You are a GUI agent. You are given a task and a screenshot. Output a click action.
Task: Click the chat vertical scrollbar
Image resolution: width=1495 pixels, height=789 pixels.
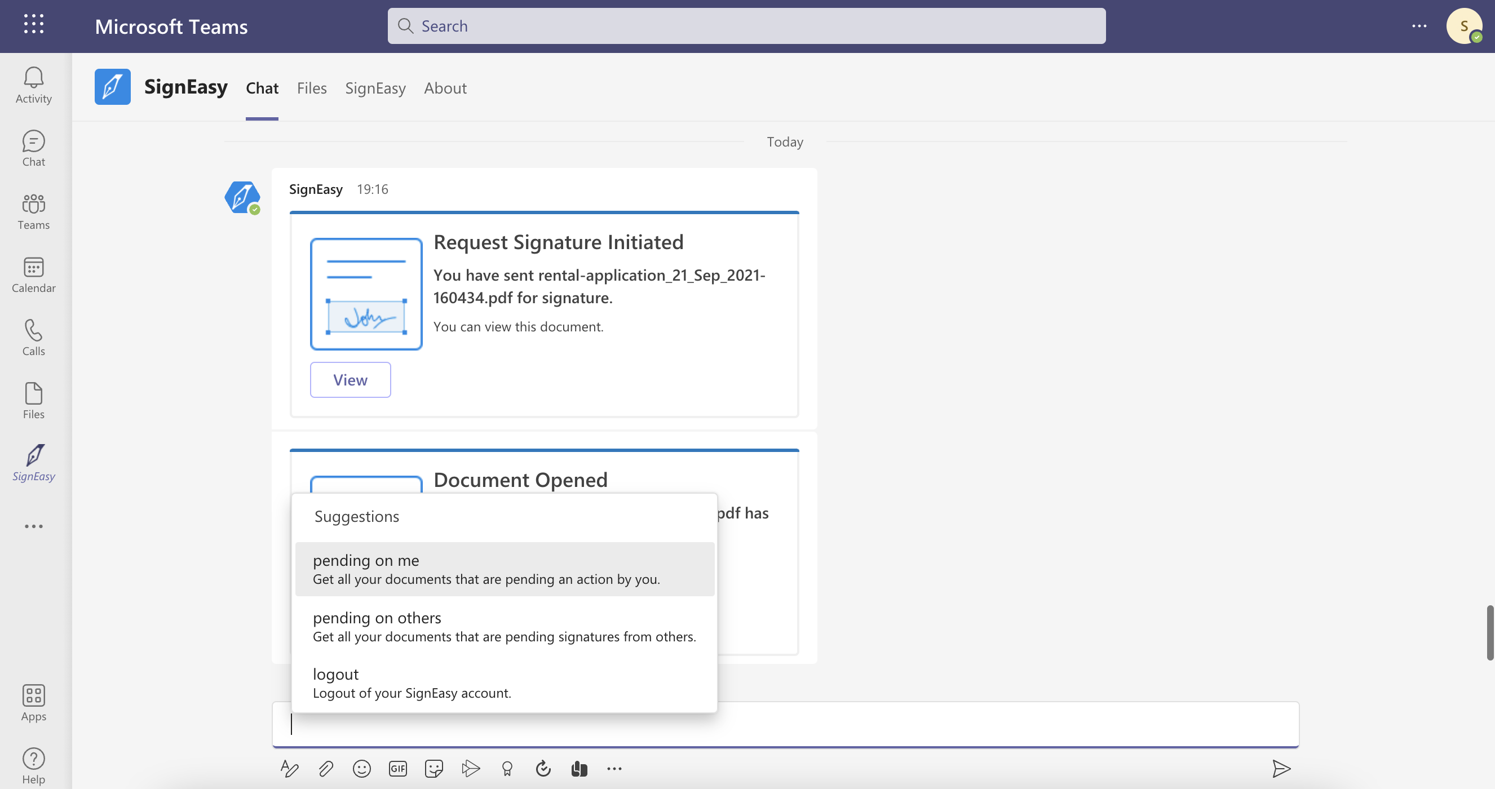point(1489,632)
